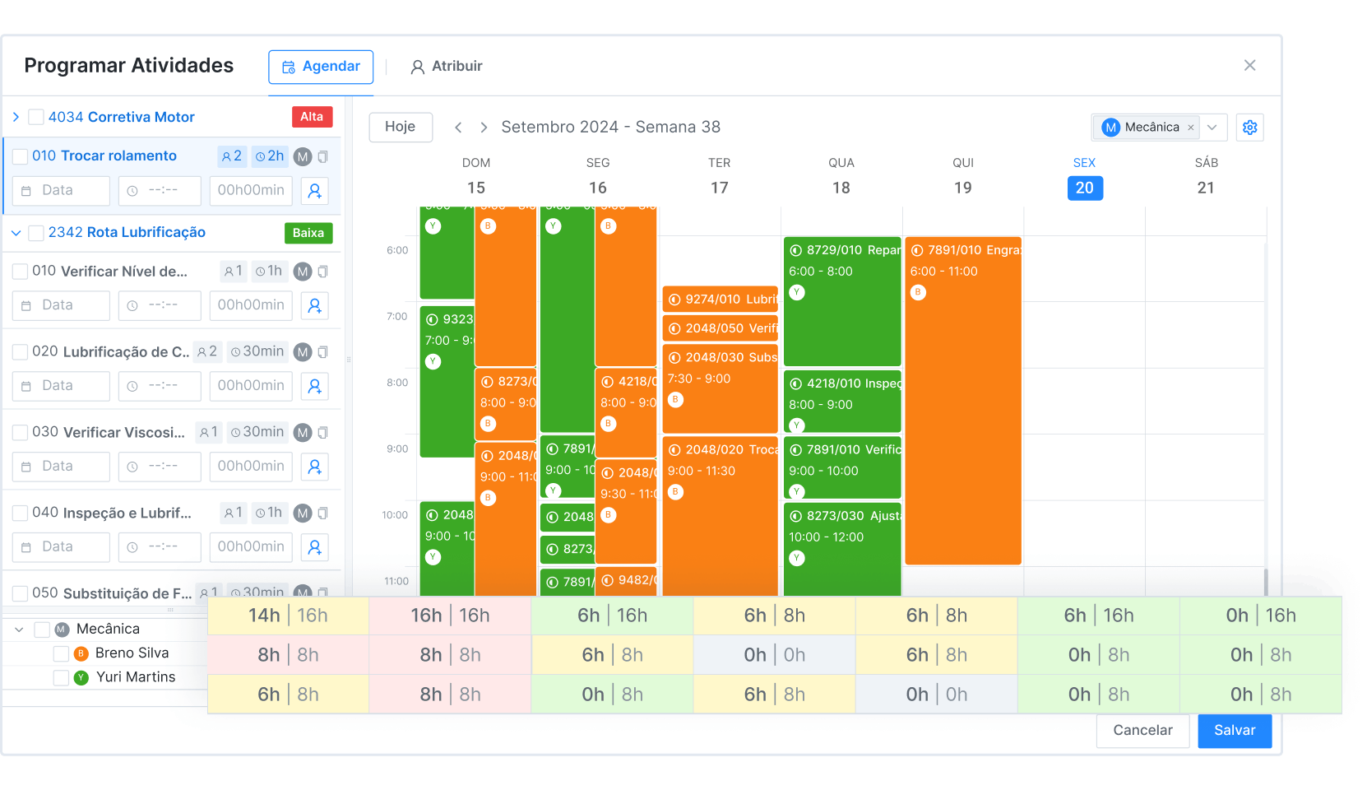Check the Yuri Martins checkbox
Screen dimensions: 1367x790
(60, 677)
